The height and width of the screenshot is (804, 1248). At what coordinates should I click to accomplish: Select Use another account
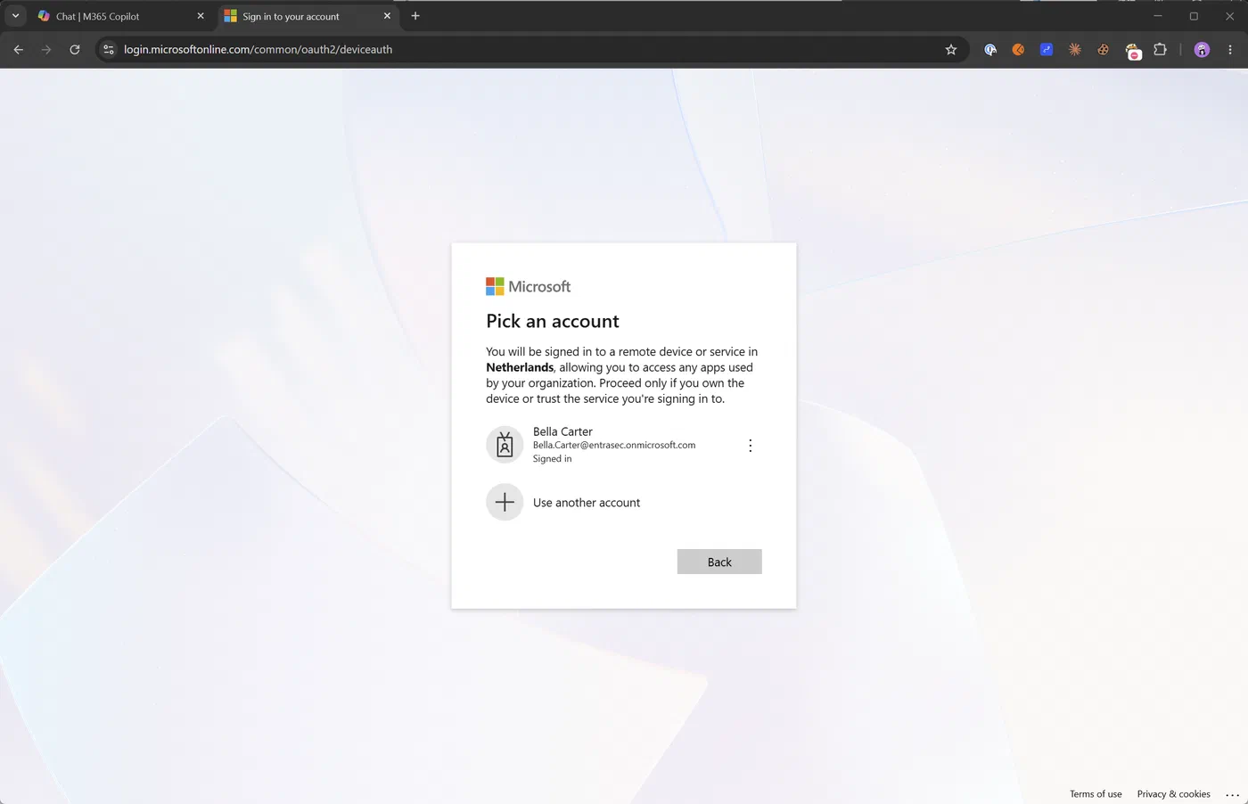(623, 503)
